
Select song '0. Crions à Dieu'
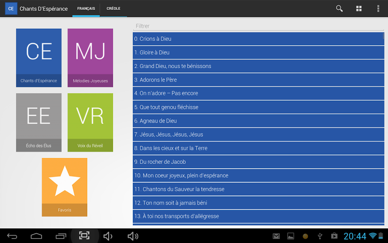(x=259, y=39)
